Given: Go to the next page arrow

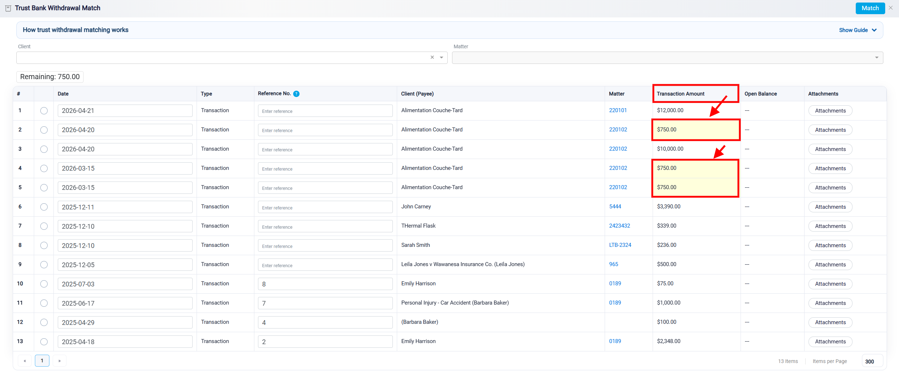Looking at the screenshot, I should [x=60, y=361].
